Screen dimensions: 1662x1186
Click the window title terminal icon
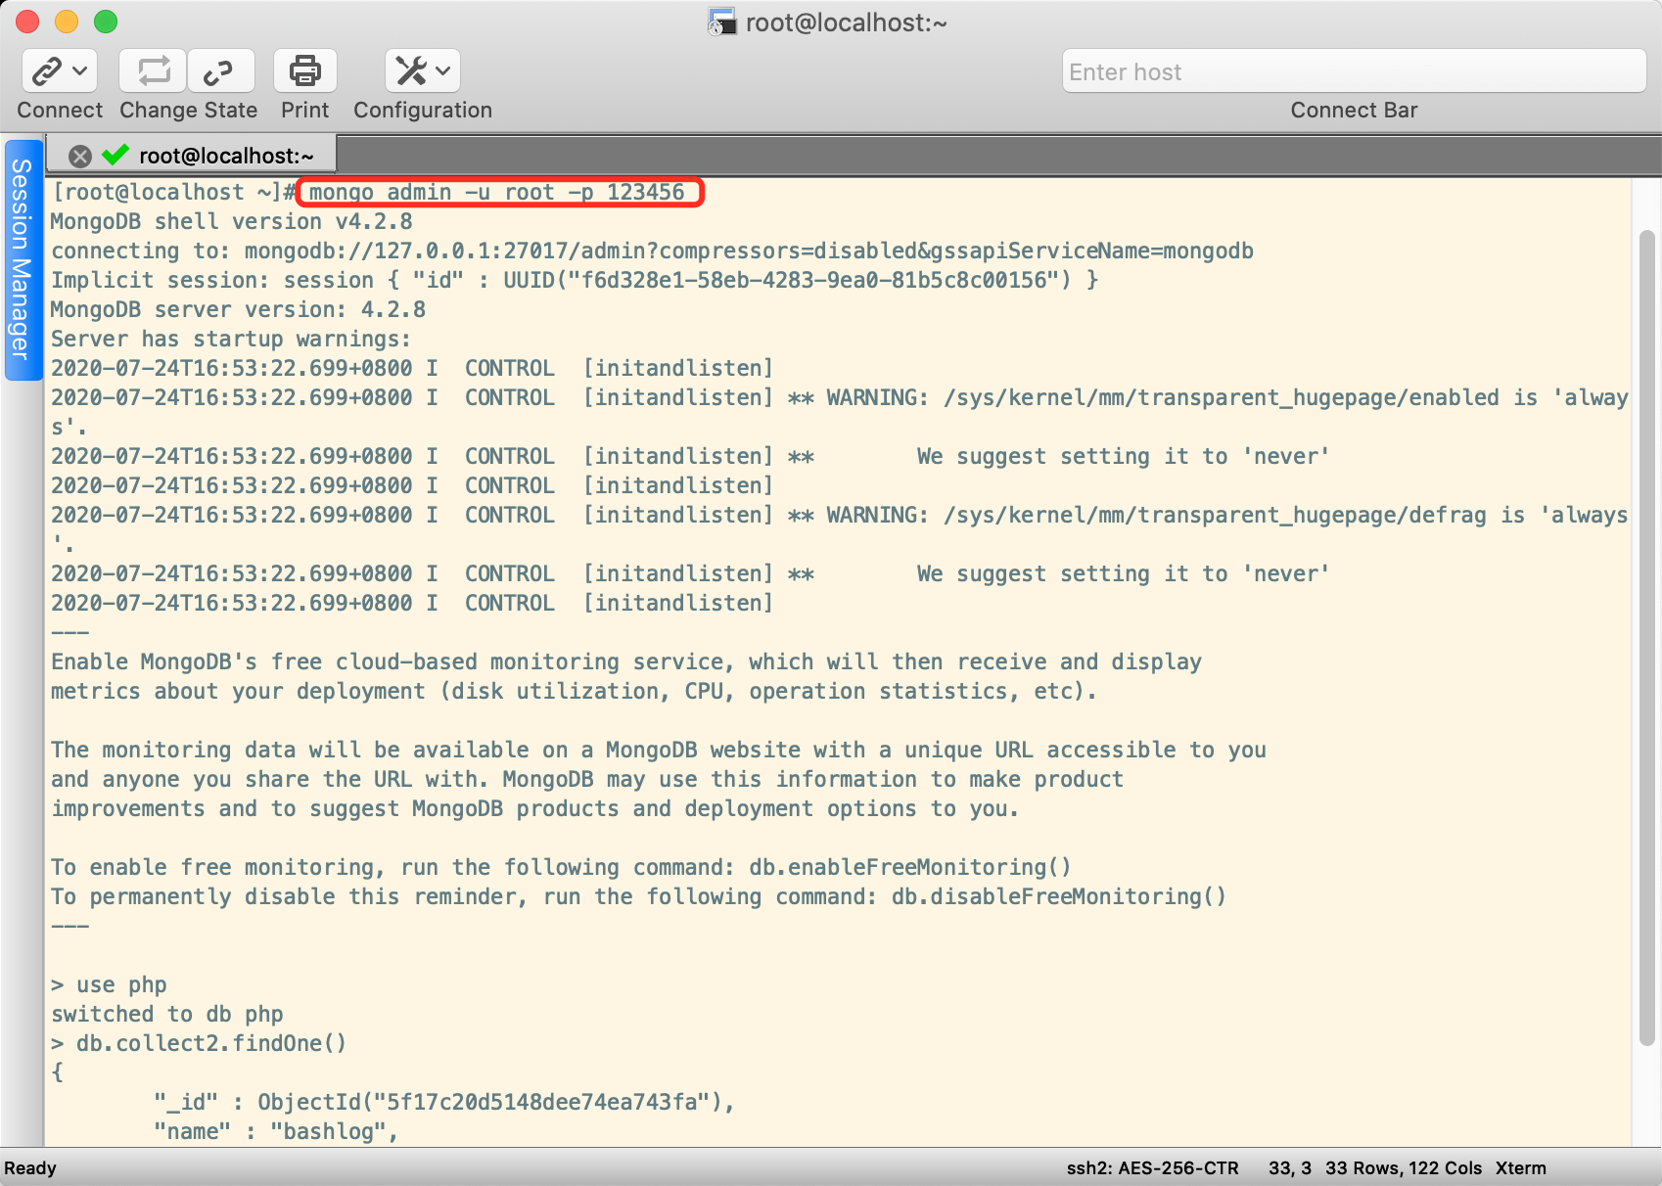(722, 23)
